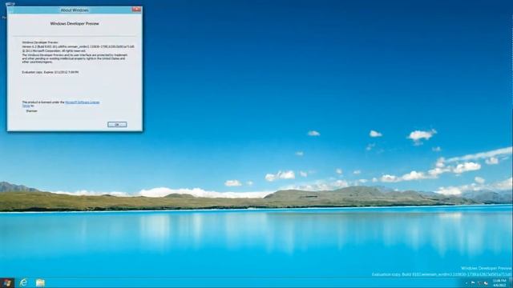Click OK in About Windows dialog
The width and height of the screenshot is (513, 288).
point(117,125)
